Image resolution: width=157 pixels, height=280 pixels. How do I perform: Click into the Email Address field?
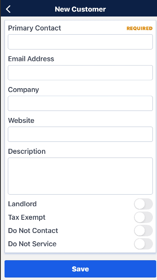[80, 73]
